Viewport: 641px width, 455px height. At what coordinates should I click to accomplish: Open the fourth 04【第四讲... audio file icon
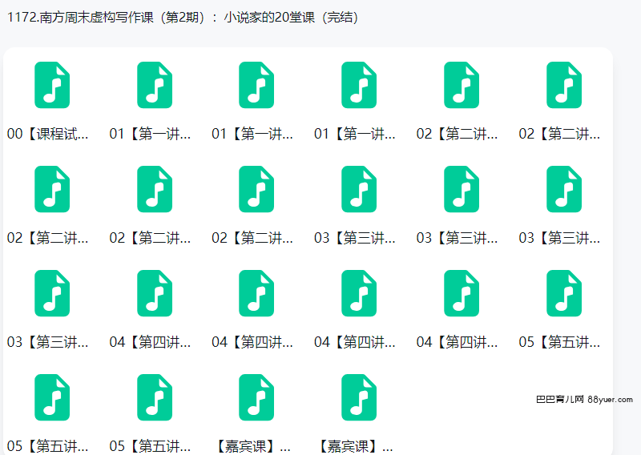click(x=462, y=293)
